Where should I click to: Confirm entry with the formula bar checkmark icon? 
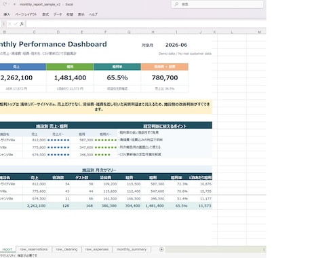(x=16, y=24)
